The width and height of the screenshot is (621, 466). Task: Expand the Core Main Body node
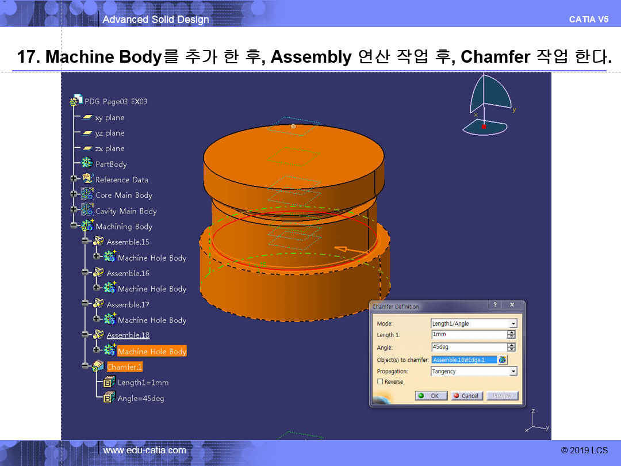[x=74, y=195]
